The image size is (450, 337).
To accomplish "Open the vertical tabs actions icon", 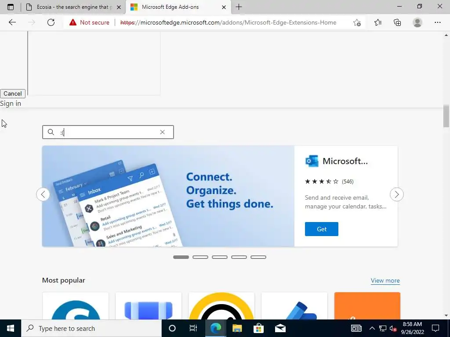I will point(11,7).
